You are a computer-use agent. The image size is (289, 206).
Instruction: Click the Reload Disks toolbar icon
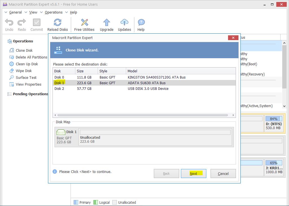pos(58,23)
